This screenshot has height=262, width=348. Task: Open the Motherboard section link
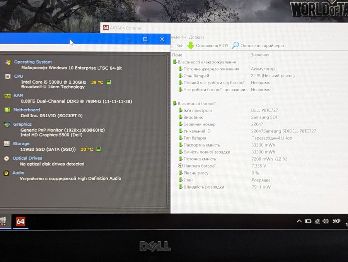tap(27, 110)
